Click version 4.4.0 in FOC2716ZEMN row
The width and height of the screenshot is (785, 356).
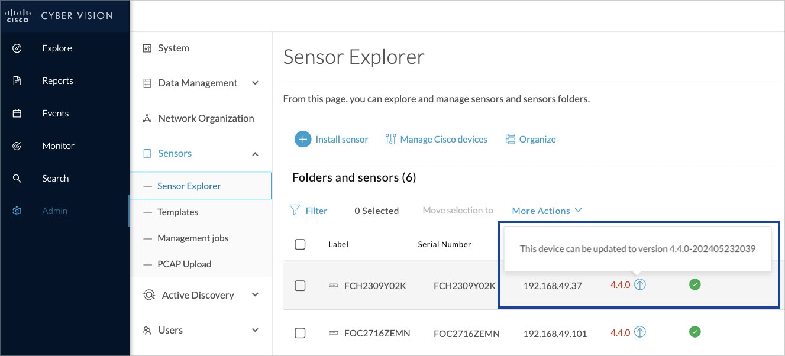click(x=621, y=332)
